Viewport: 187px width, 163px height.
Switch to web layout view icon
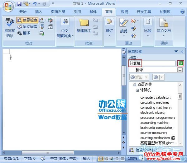pos(111,159)
